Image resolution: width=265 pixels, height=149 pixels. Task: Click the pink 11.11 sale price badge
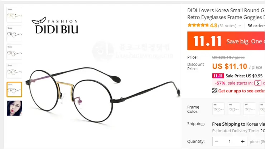(218, 76)
